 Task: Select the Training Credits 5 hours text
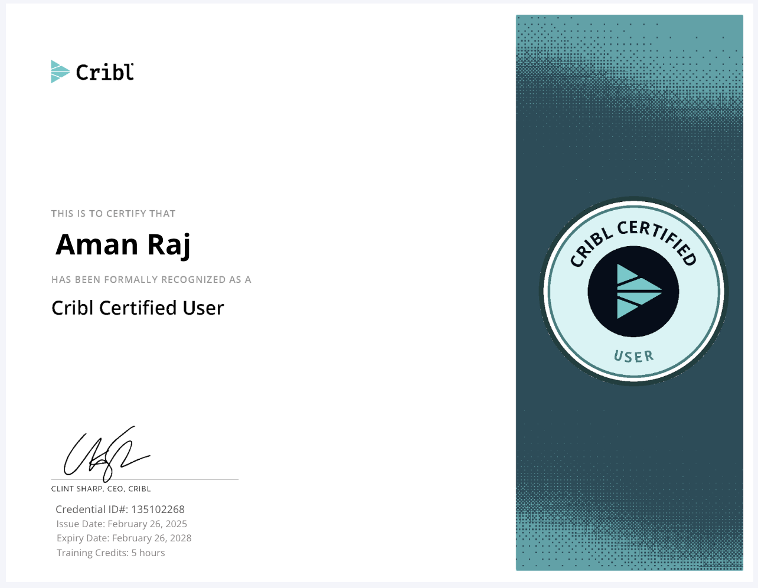pos(110,553)
